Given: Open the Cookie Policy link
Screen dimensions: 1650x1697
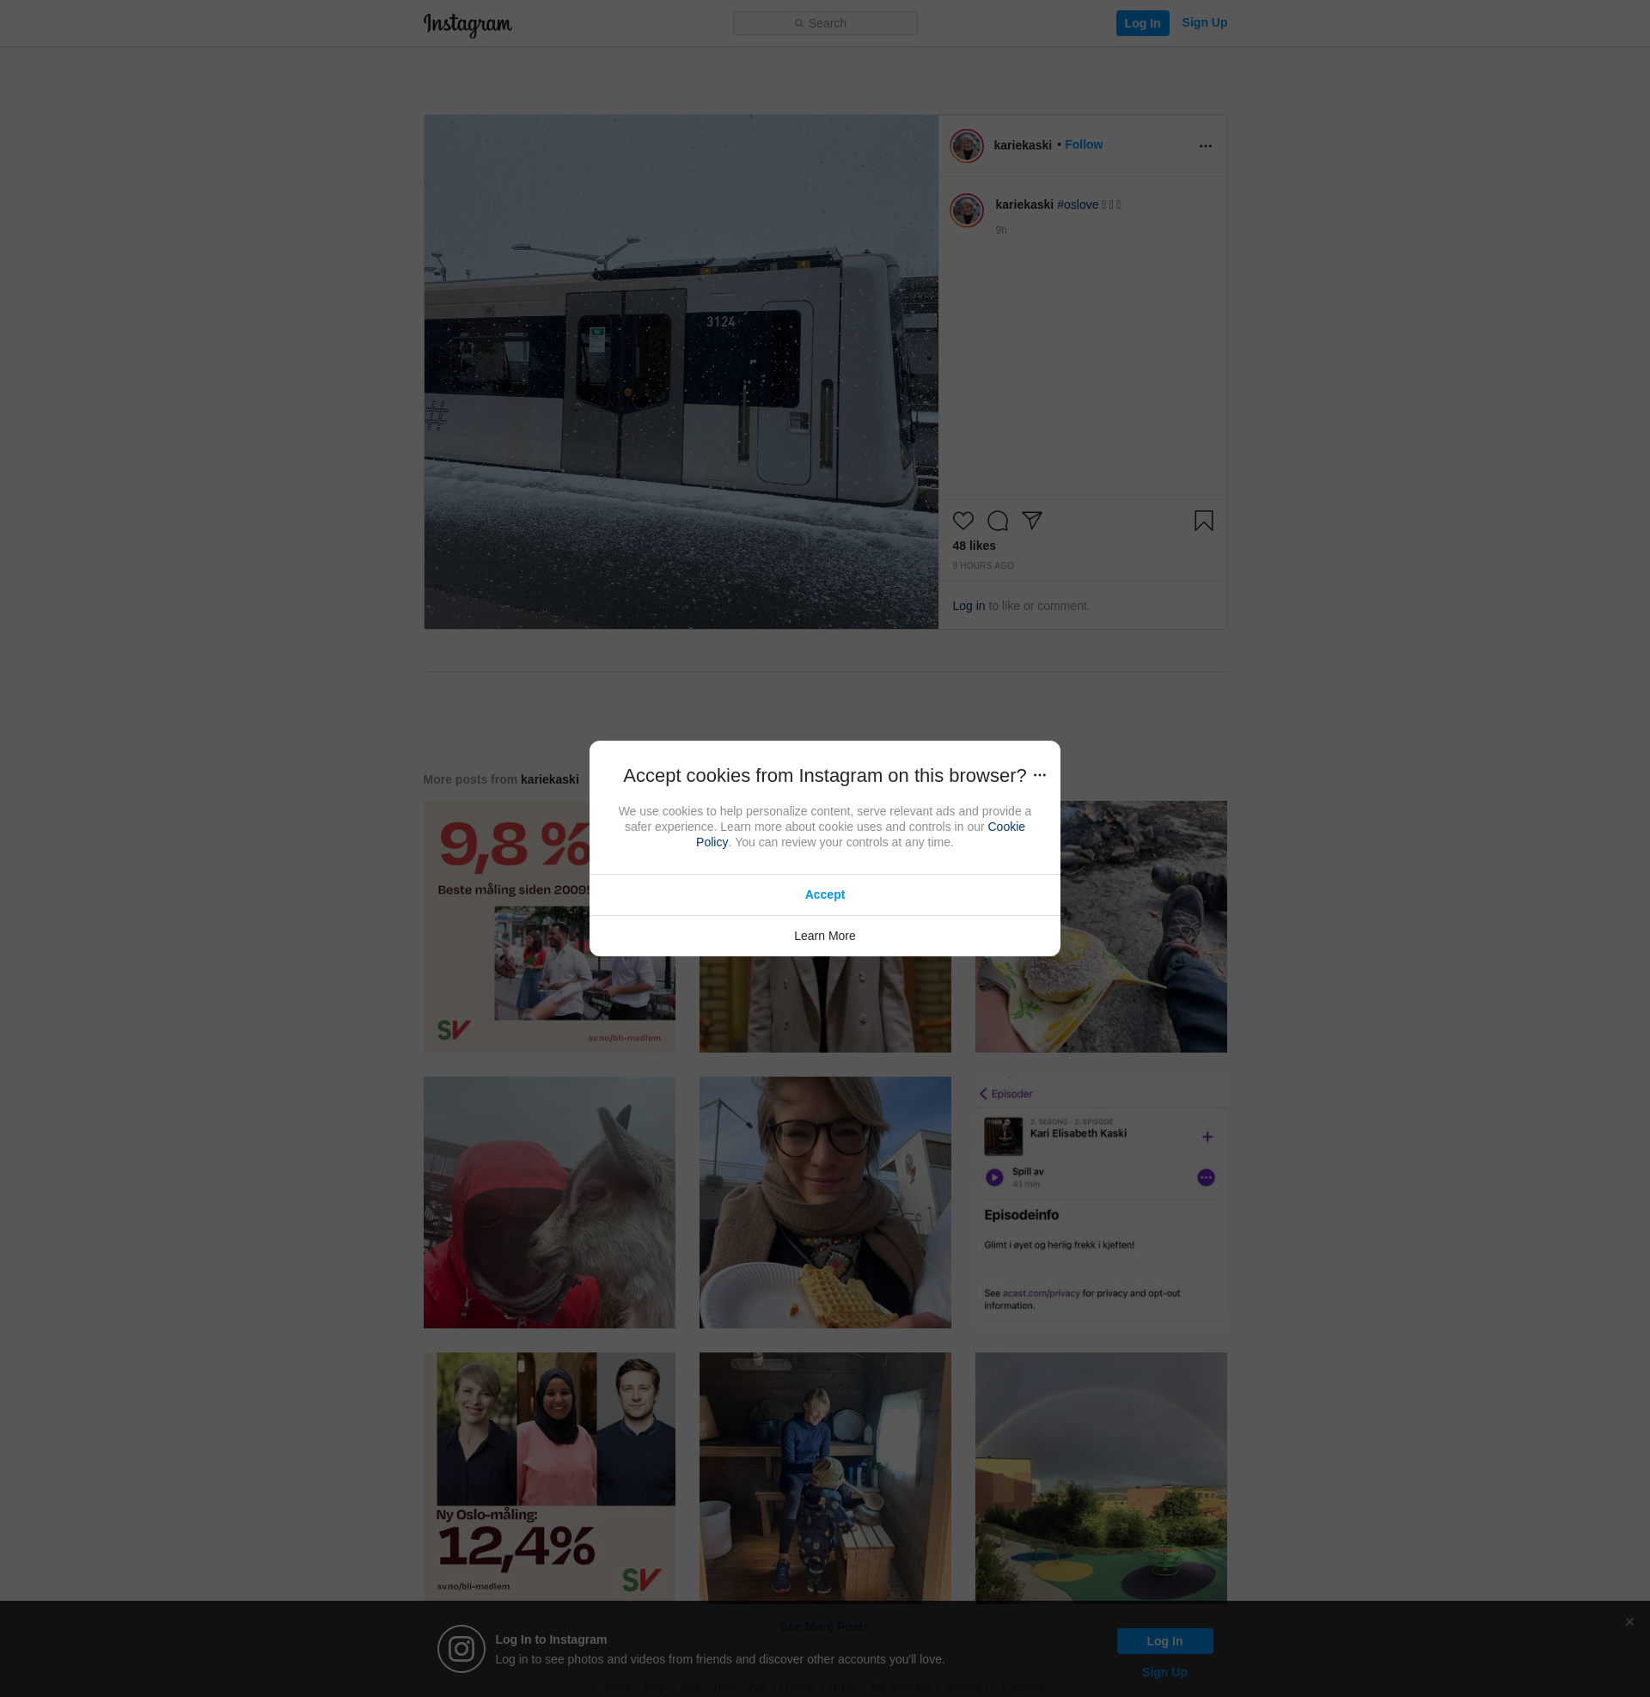Looking at the screenshot, I should pyautogui.click(x=1005, y=827).
